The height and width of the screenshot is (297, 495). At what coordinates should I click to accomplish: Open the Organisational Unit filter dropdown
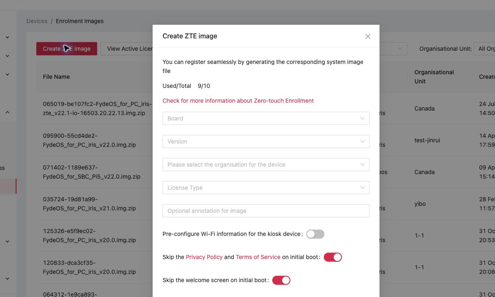click(x=484, y=49)
